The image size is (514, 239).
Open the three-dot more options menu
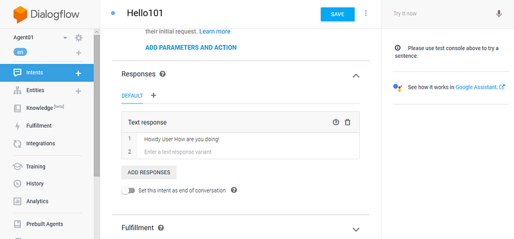[x=366, y=13]
